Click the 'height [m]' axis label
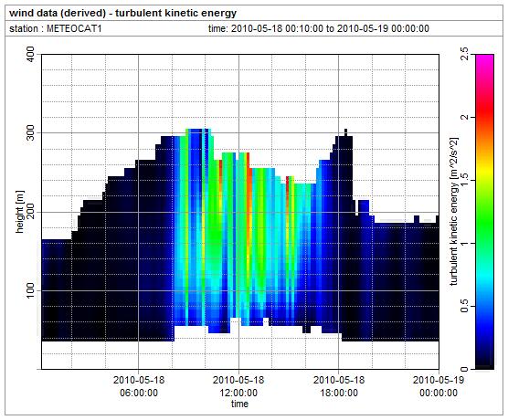 pyautogui.click(x=20, y=212)
